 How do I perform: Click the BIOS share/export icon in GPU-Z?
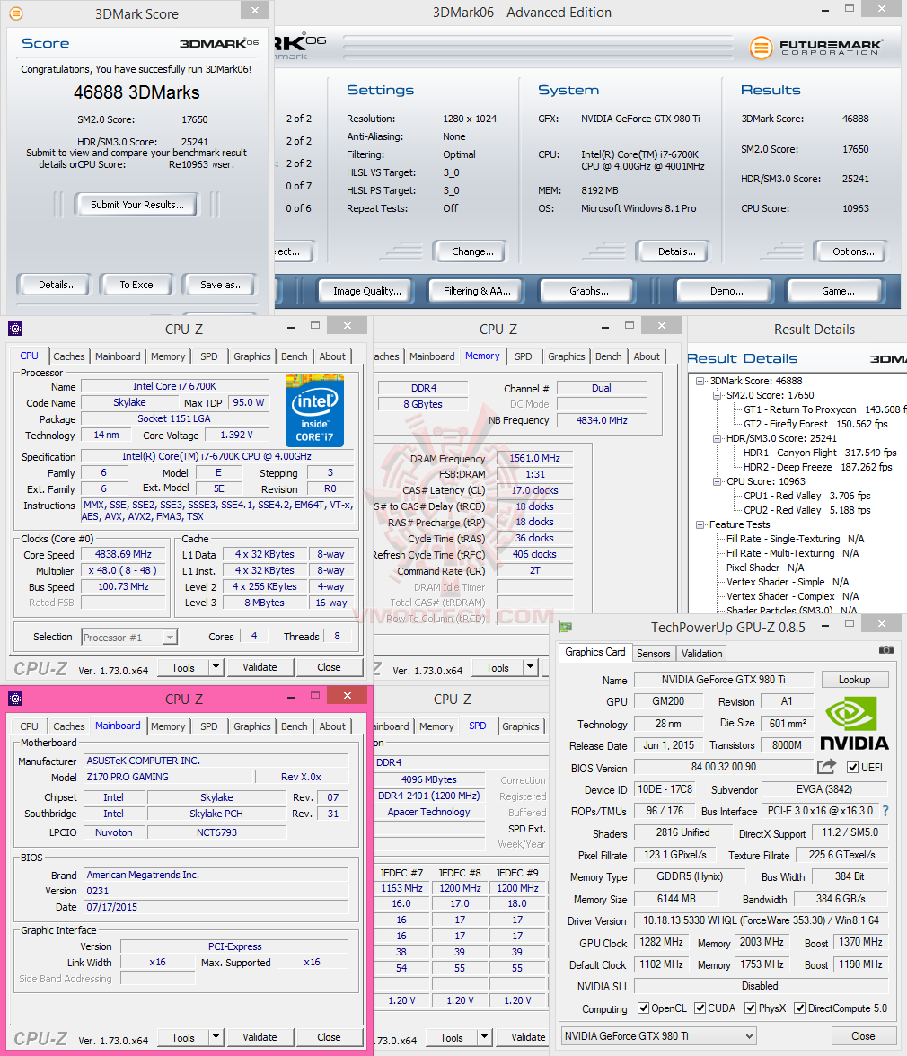[826, 767]
